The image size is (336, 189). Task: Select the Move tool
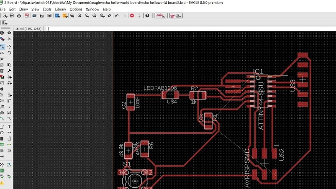(x=9, y=47)
